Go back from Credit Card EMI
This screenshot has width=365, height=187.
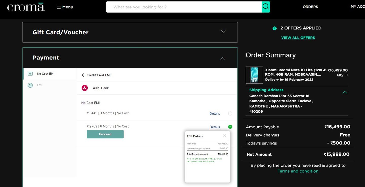click(x=83, y=75)
